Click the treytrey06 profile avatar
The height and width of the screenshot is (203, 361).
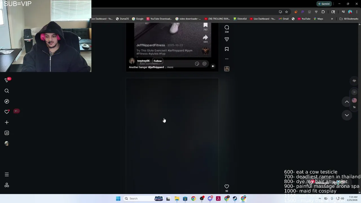(x=132, y=61)
